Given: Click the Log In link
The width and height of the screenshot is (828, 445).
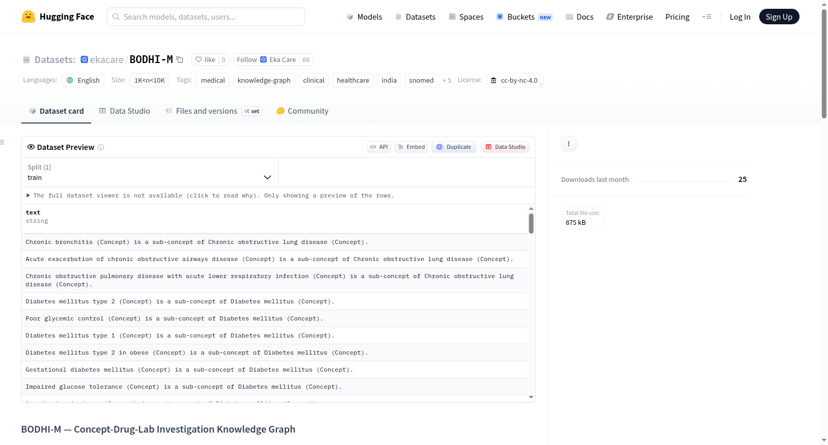Looking at the screenshot, I should click(x=740, y=17).
